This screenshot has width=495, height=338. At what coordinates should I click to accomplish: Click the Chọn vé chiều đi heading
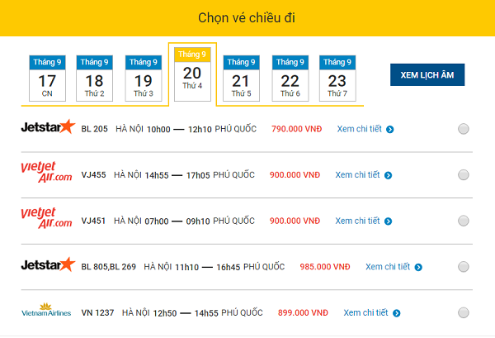coord(247,18)
